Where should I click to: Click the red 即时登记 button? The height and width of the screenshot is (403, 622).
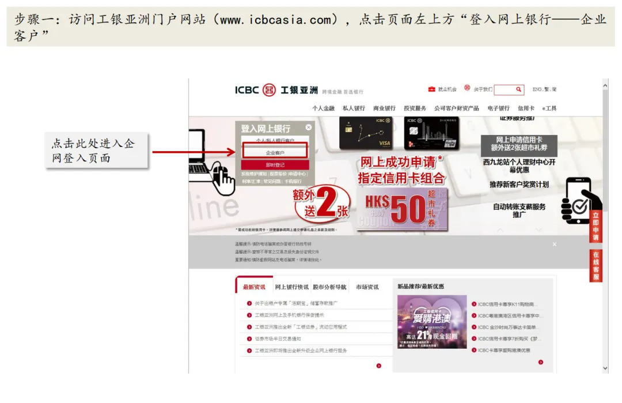(x=275, y=165)
